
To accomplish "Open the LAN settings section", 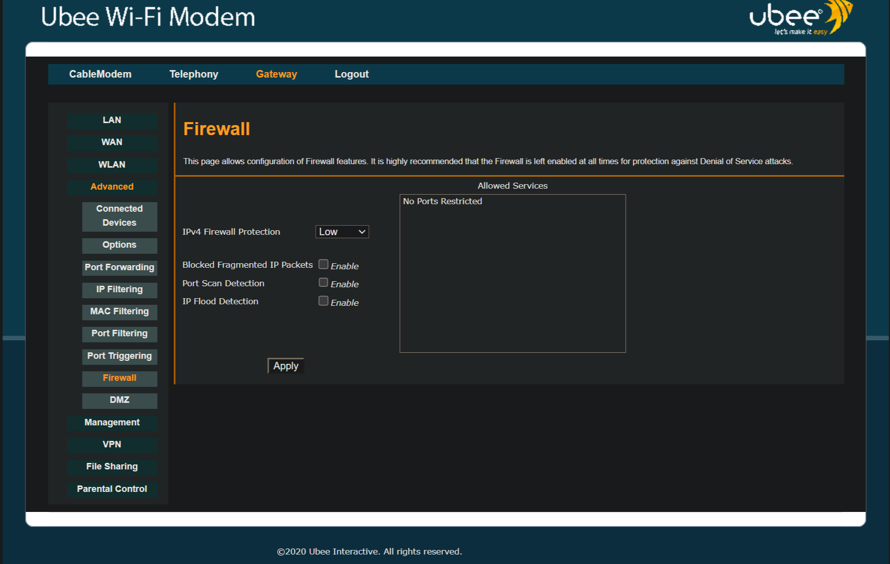I will coord(112,120).
